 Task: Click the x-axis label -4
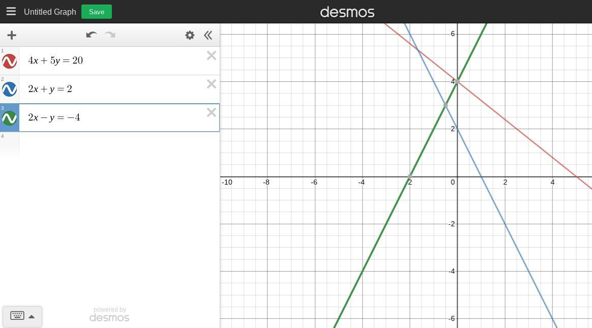[x=361, y=182]
